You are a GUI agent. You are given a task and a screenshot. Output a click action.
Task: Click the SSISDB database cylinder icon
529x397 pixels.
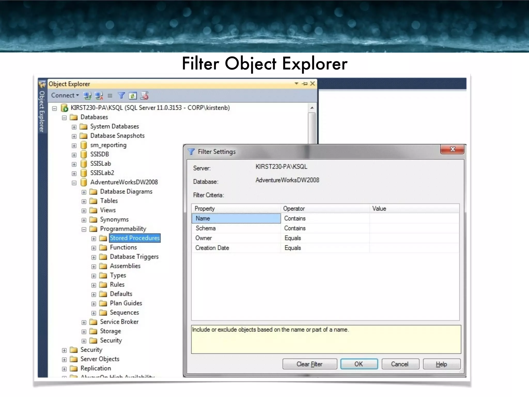click(x=83, y=154)
